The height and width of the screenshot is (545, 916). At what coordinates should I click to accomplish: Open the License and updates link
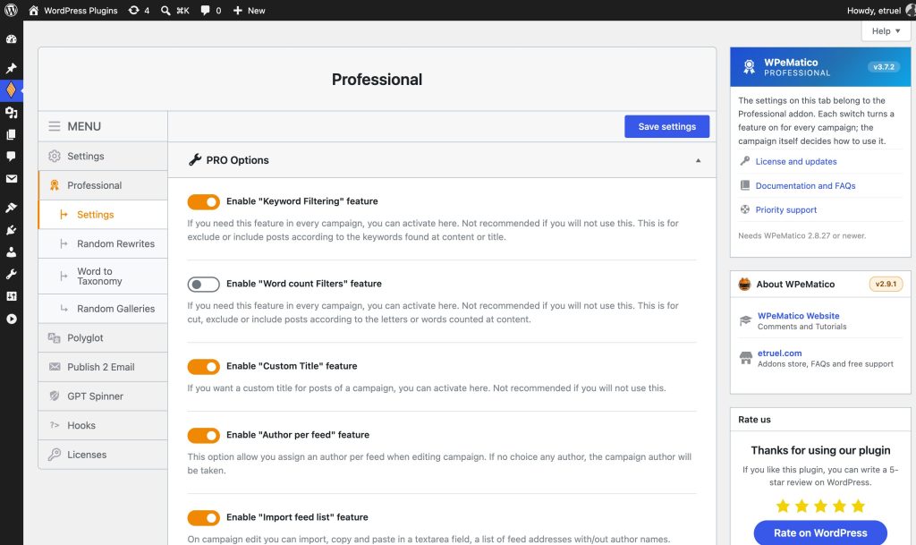(795, 161)
